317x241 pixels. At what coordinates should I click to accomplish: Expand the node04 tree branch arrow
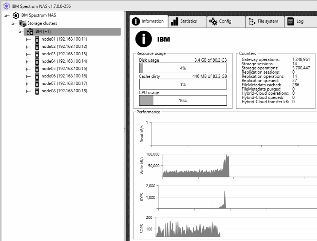[x=26, y=61]
